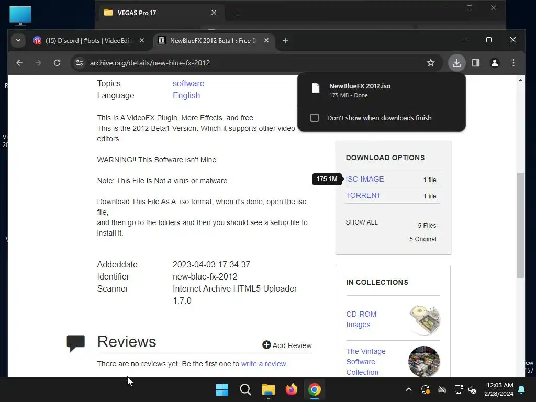Click the desktop monitor icon
The image size is (536, 402).
point(20,16)
